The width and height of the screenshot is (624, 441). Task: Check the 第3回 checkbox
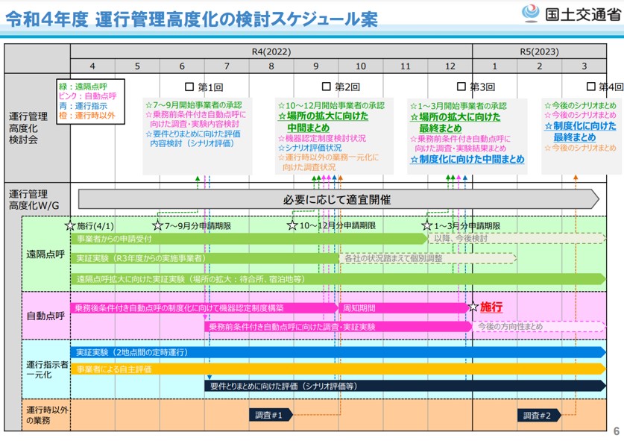click(x=461, y=87)
